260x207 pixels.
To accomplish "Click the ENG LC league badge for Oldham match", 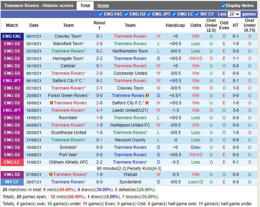I will pyautogui.click(x=12, y=162).
